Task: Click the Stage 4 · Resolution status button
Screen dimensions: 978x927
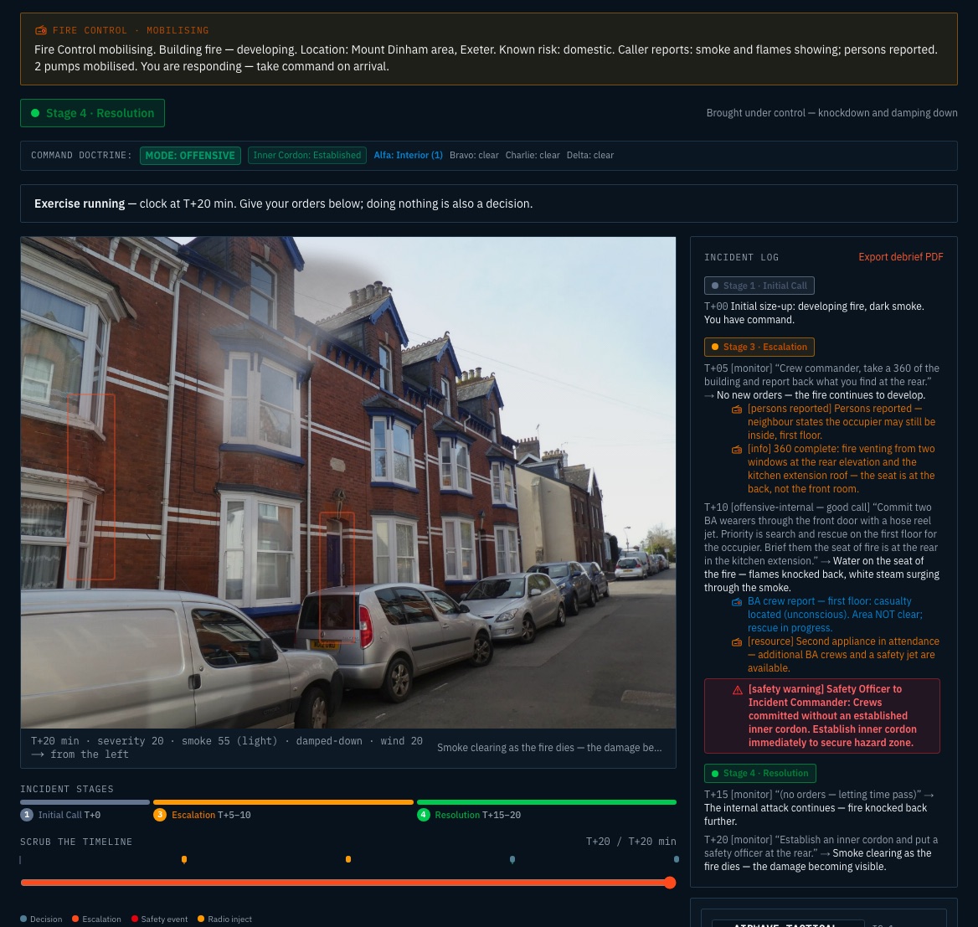Action: [x=92, y=113]
